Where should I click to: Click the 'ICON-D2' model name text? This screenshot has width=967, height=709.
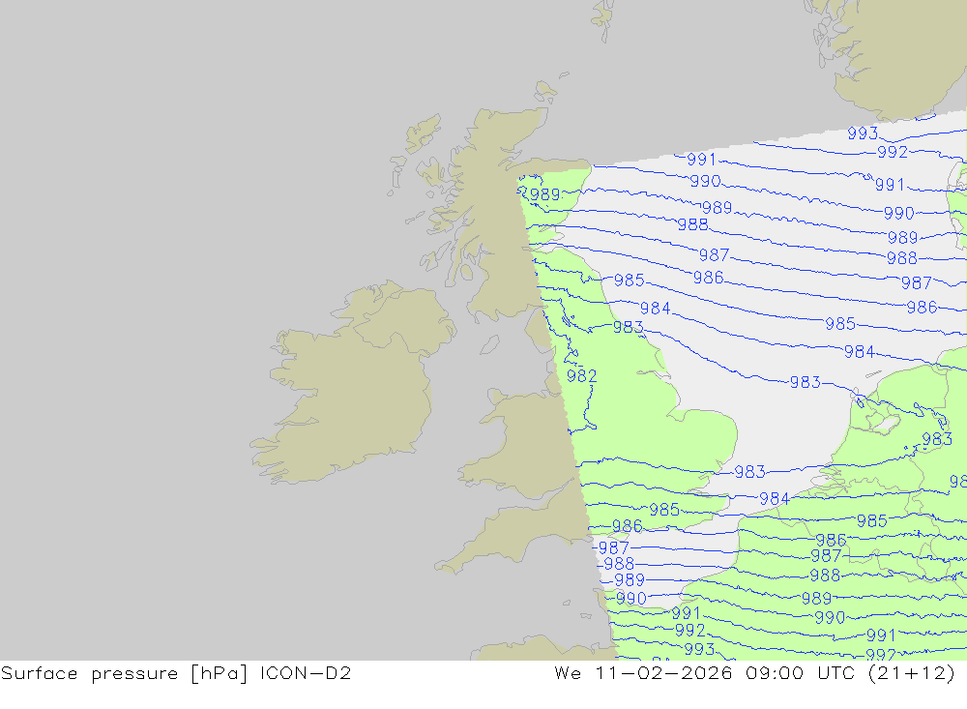click(306, 673)
